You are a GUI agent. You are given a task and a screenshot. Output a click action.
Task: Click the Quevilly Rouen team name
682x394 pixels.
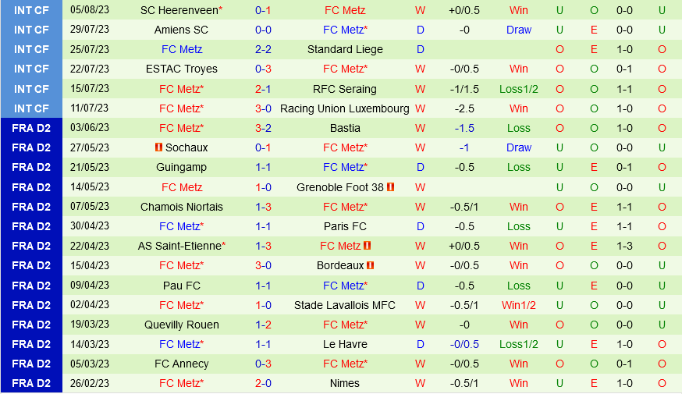pos(181,325)
